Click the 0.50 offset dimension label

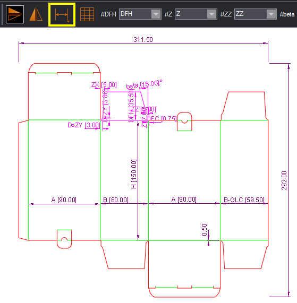[205, 230]
